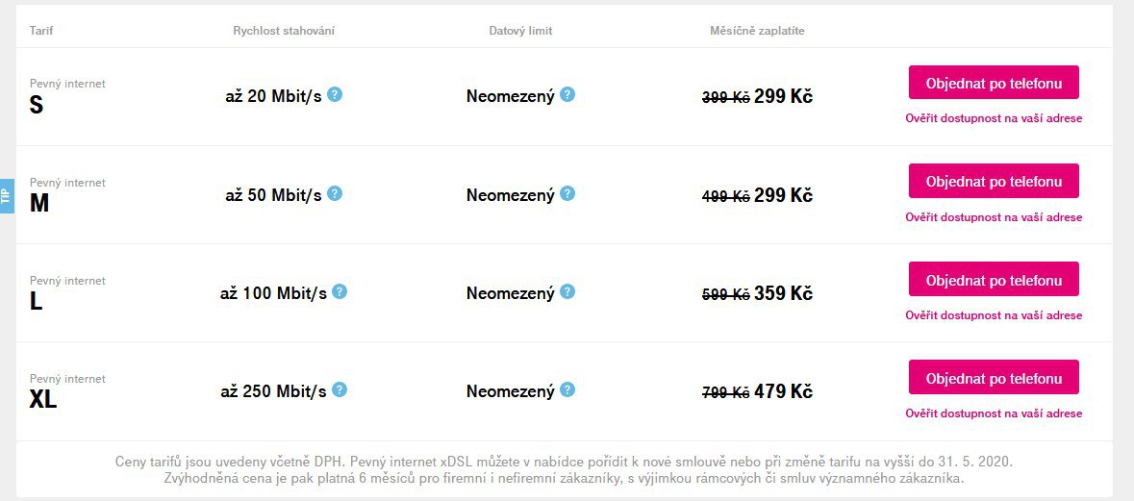Verify address availability for tariff L
This screenshot has height=501, width=1134.
[x=994, y=315]
